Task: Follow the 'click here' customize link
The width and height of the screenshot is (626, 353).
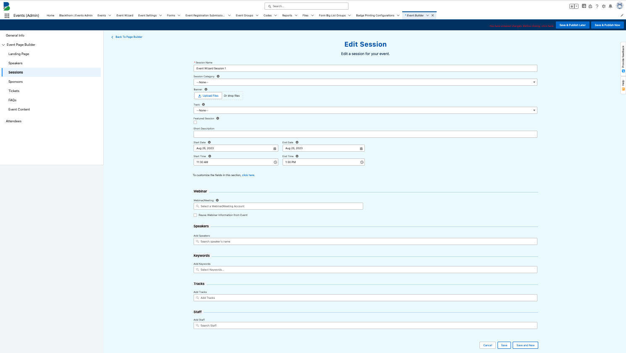Action: pyautogui.click(x=249, y=175)
